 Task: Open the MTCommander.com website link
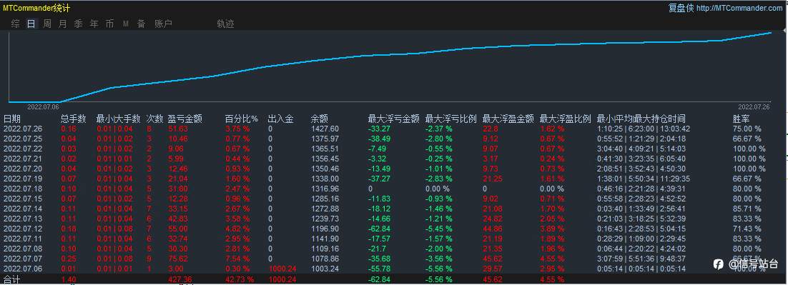pos(739,8)
